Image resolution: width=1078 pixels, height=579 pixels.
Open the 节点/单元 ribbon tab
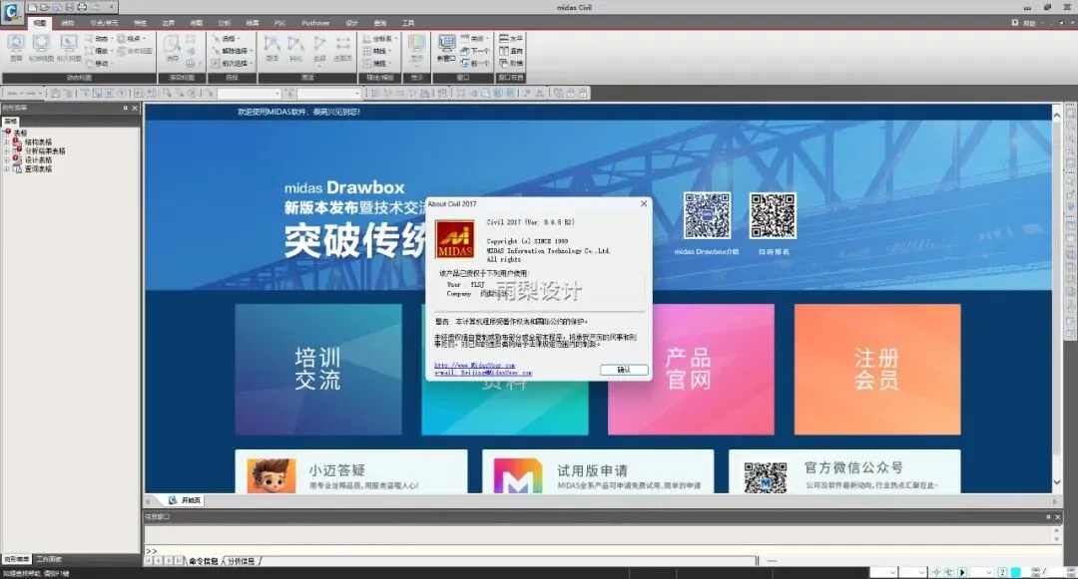coord(104,23)
